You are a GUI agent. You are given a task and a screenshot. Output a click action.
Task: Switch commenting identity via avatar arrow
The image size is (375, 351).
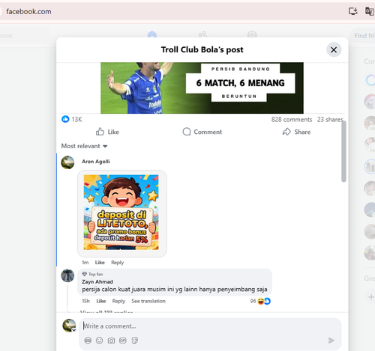[x=74, y=330]
